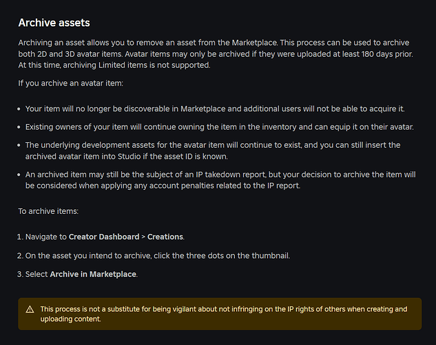The width and height of the screenshot is (436, 345).
Task: Click bullet about item no longer discoverable
Action: (215, 108)
